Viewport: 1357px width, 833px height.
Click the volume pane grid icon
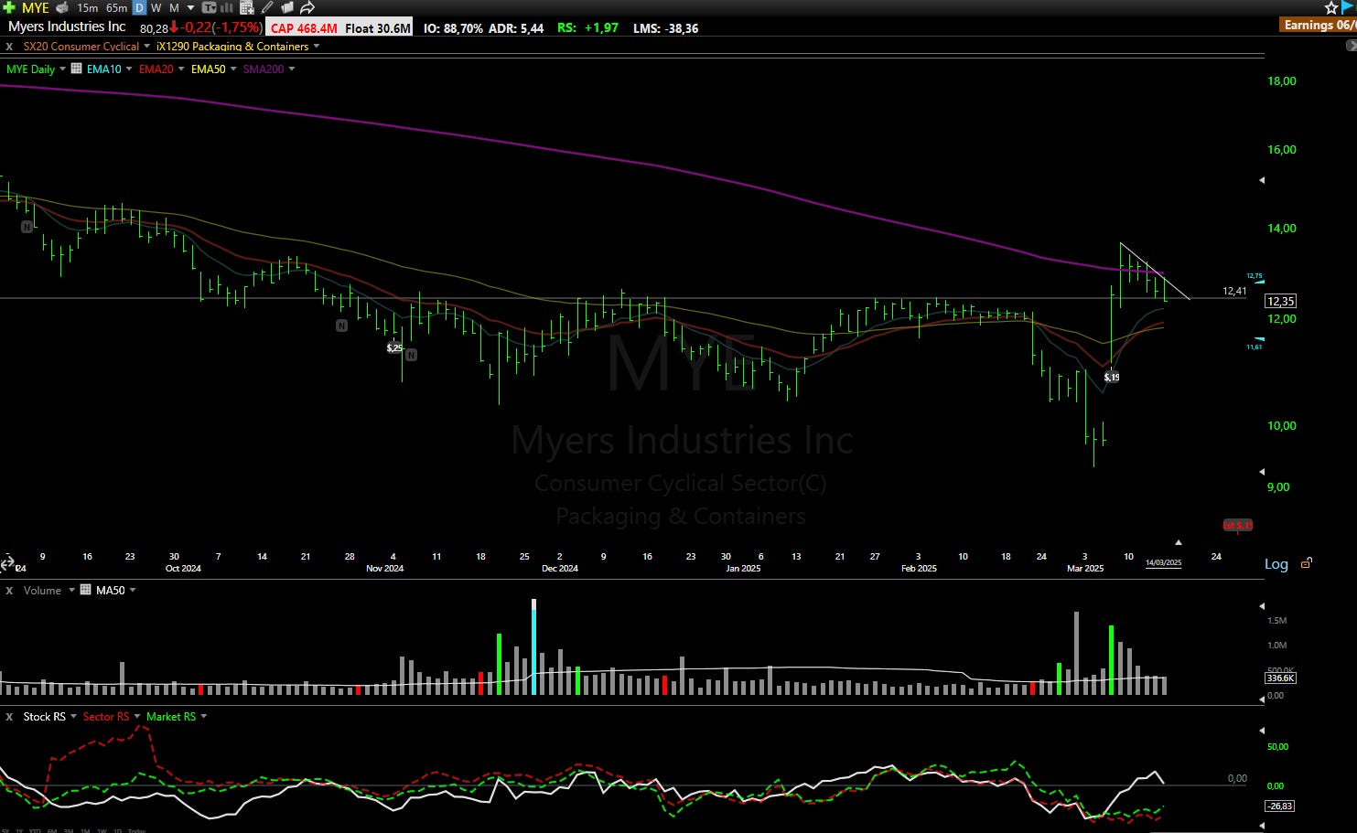[86, 590]
